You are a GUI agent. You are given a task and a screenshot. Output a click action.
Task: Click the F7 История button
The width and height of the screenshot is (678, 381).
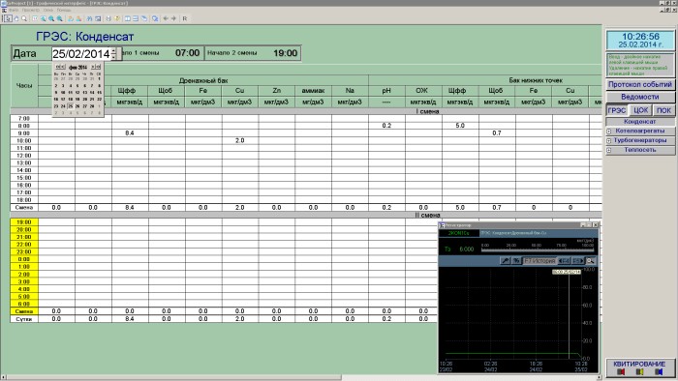tap(539, 261)
